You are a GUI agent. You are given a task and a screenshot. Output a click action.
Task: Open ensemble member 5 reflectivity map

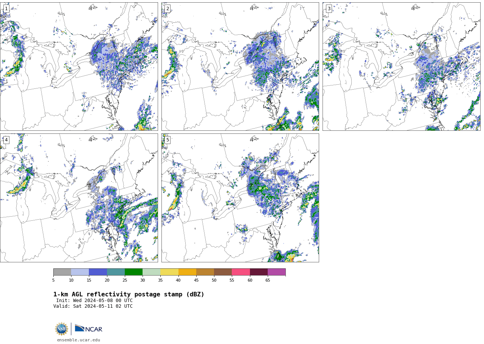(x=240, y=198)
